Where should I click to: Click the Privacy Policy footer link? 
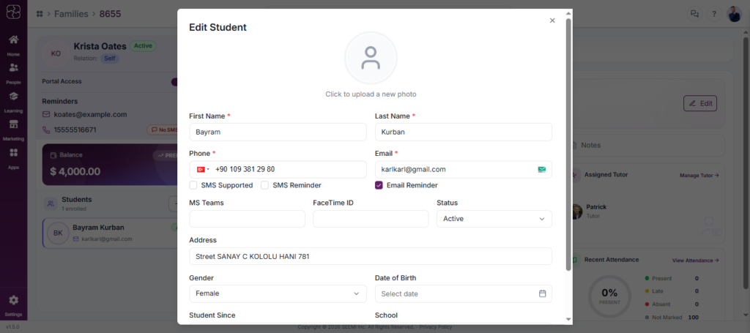click(x=435, y=327)
